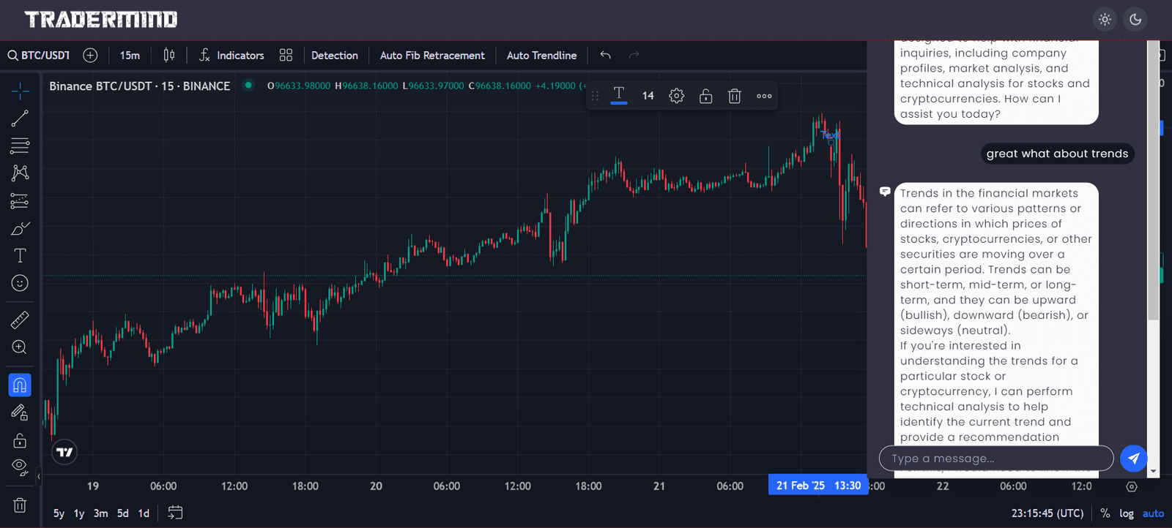Select the 1y time range
Image resolution: width=1172 pixels, height=528 pixels.
pos(79,513)
